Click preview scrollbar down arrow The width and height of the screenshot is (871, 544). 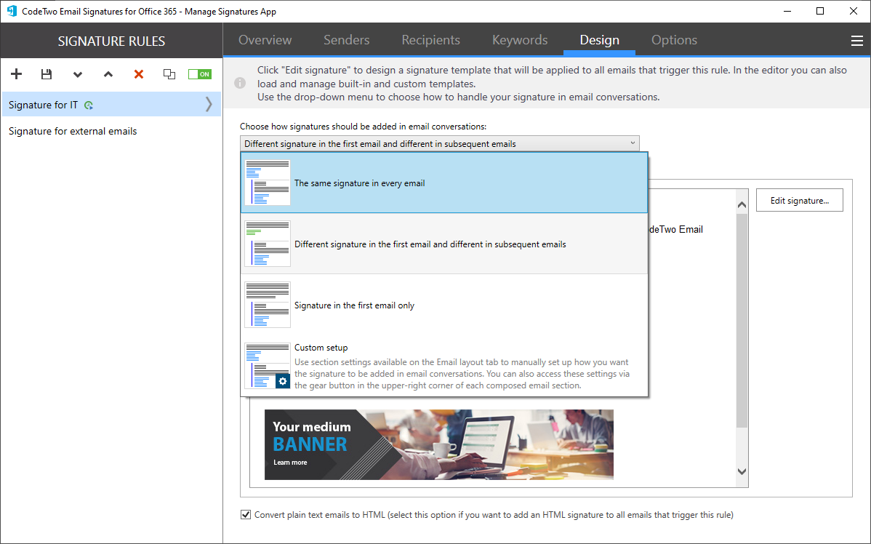coord(742,471)
